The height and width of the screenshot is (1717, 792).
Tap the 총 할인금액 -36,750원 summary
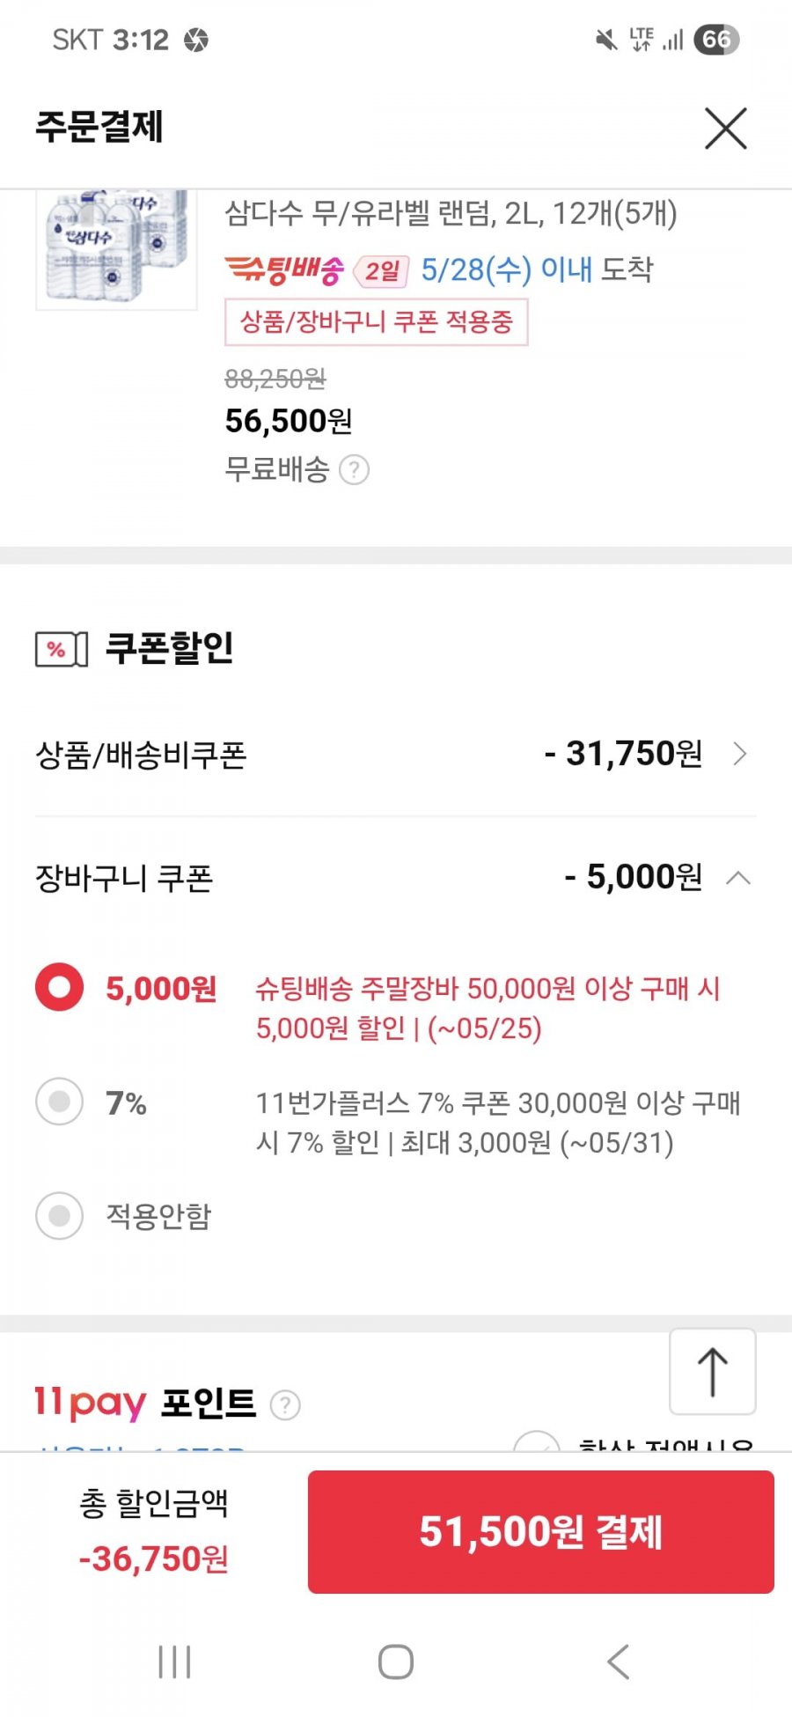click(154, 1531)
